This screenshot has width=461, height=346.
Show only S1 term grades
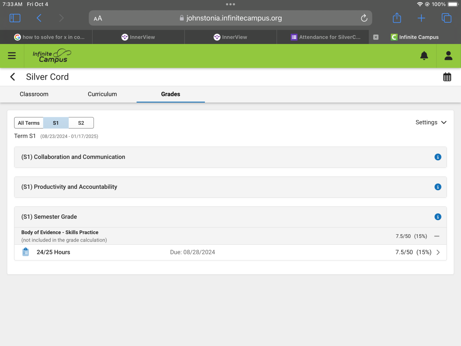point(56,123)
